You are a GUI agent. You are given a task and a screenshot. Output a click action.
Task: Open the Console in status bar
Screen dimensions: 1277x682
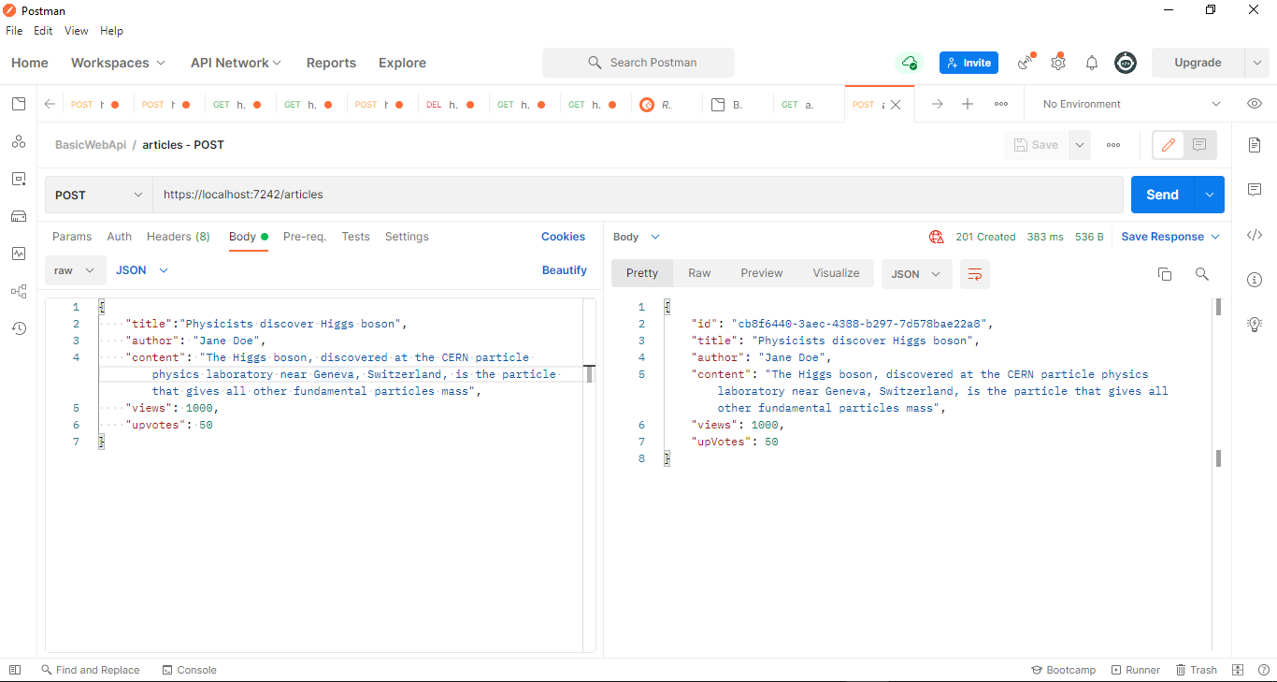pyautogui.click(x=189, y=670)
